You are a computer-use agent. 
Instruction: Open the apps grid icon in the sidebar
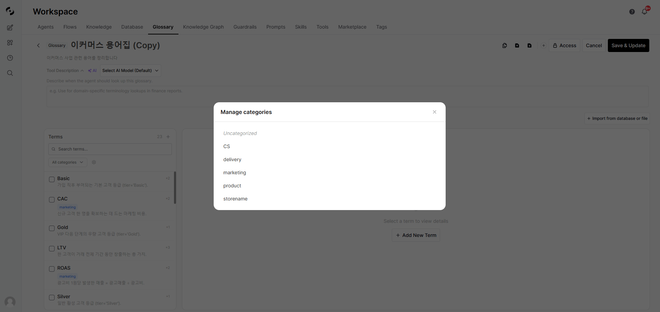pos(10,43)
